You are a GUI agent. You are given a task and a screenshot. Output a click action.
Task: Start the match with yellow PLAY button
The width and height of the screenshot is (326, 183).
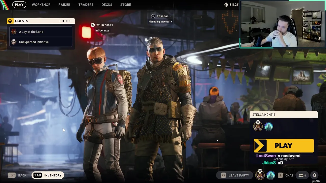tap(283, 146)
